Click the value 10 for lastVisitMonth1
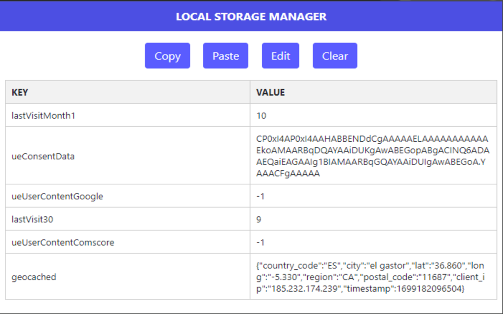This screenshot has height=314, width=503. [x=259, y=115]
